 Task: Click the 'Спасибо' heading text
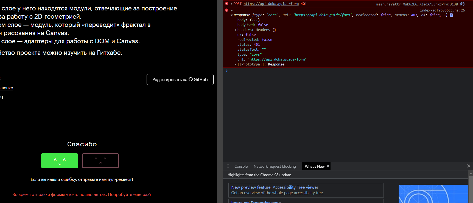click(x=82, y=144)
